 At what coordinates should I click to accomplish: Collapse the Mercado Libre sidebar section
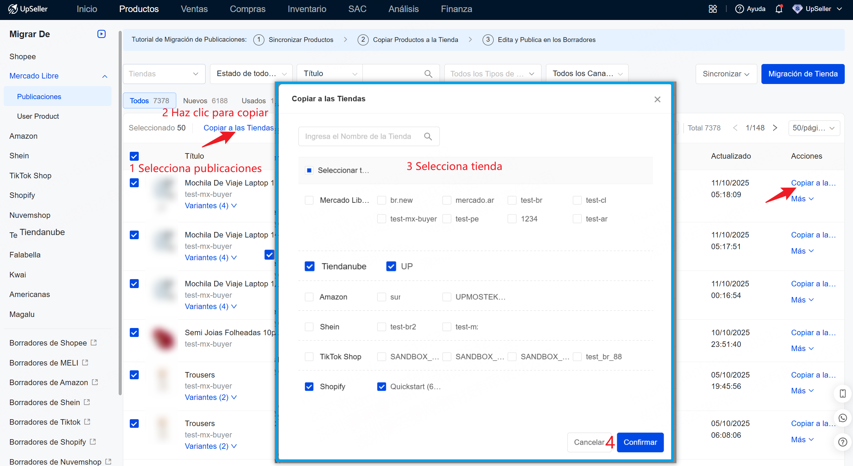pyautogui.click(x=105, y=76)
